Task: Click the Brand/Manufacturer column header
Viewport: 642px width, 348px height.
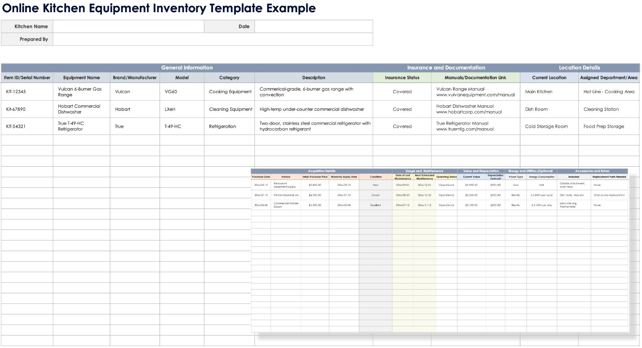Action: click(134, 78)
